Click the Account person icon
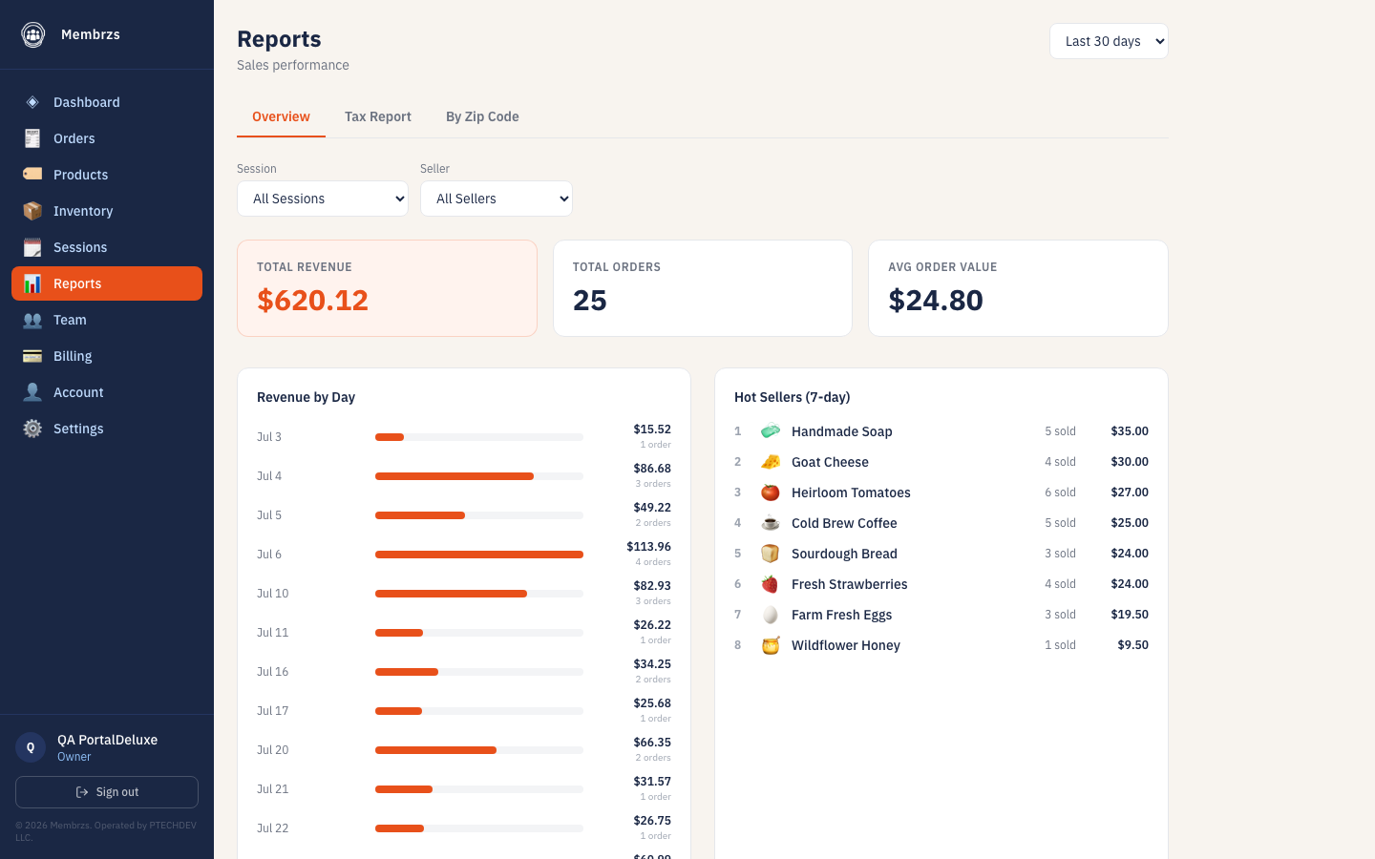The width and height of the screenshot is (1375, 859). [x=32, y=392]
